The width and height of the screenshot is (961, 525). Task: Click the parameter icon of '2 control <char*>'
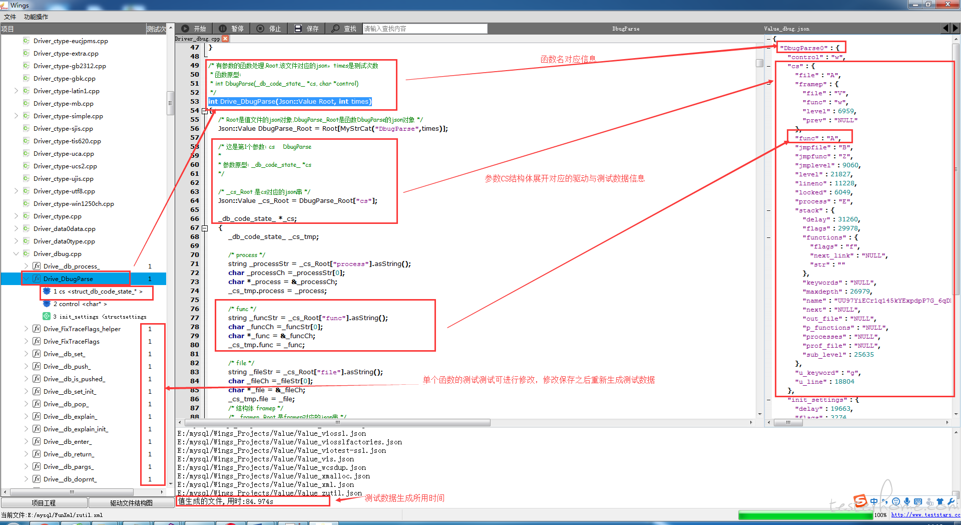(47, 304)
